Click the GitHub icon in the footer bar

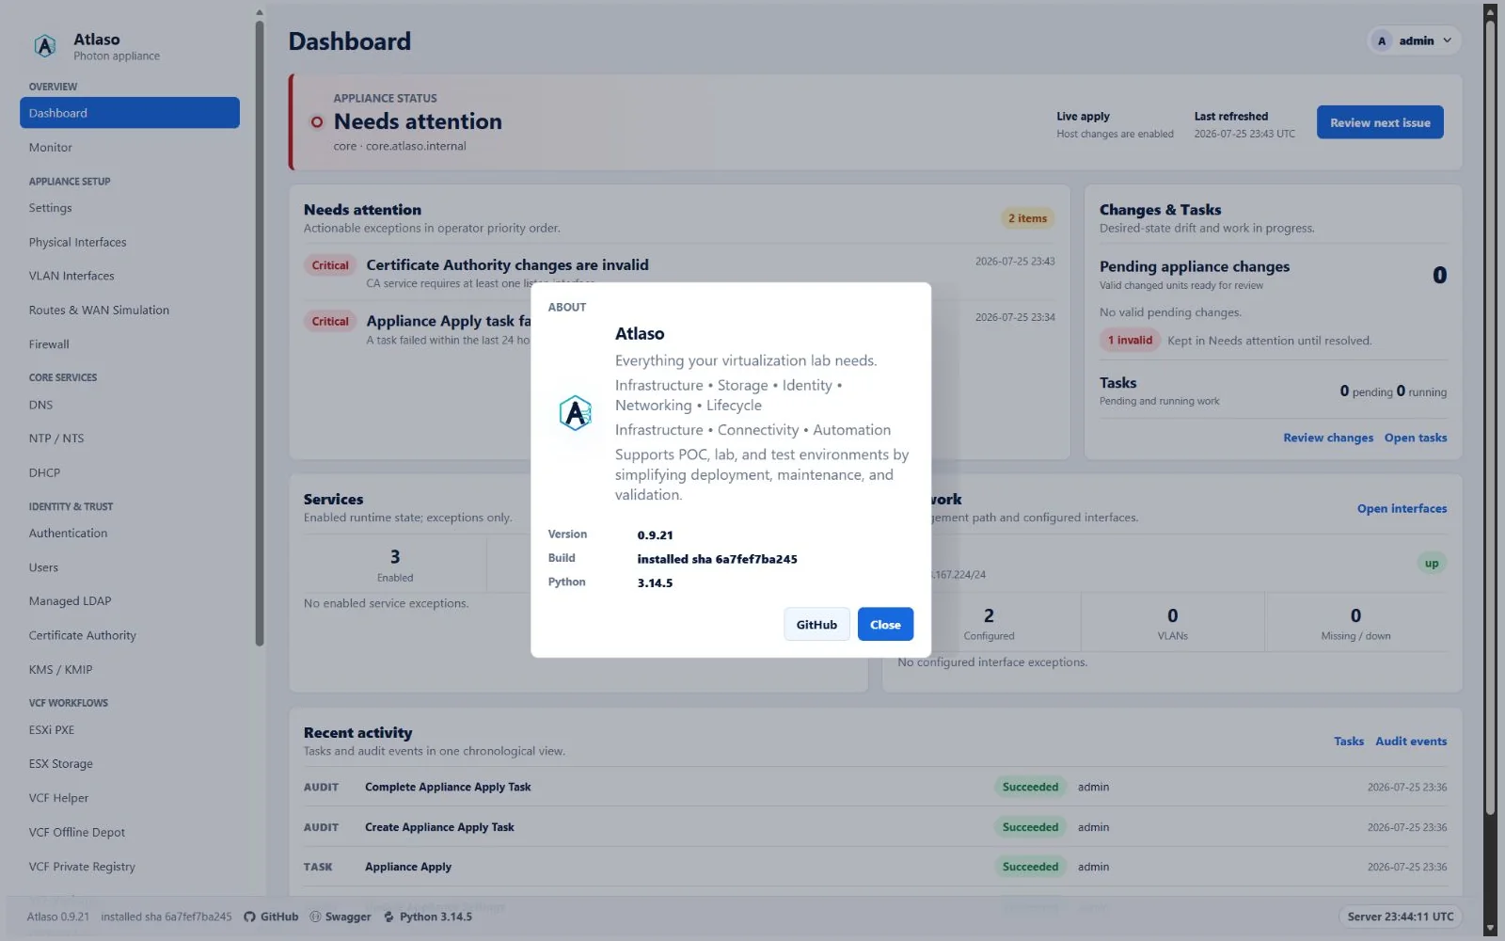point(249,917)
